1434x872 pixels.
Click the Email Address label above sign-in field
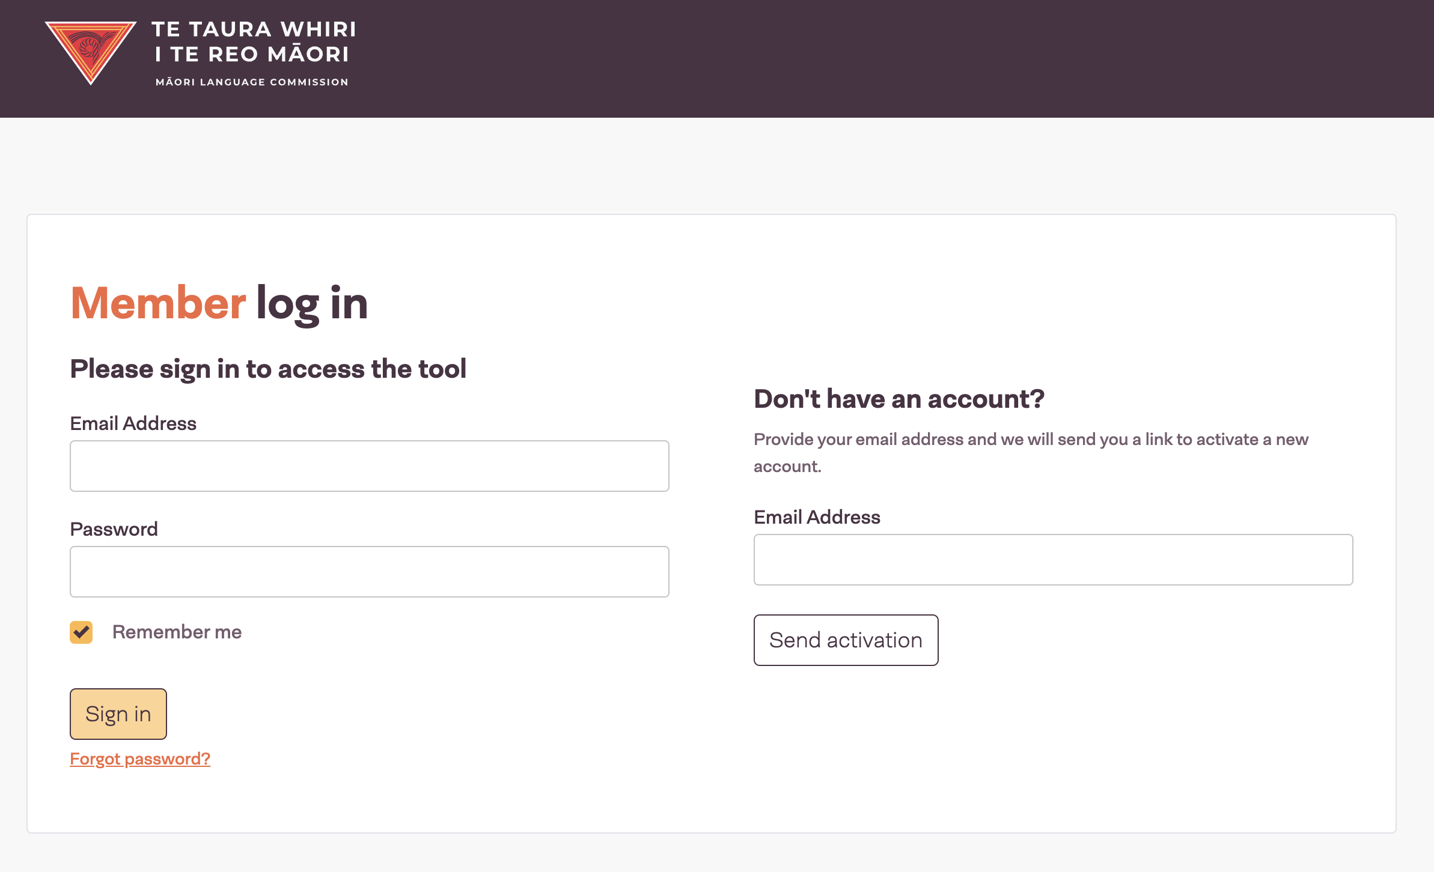133,423
